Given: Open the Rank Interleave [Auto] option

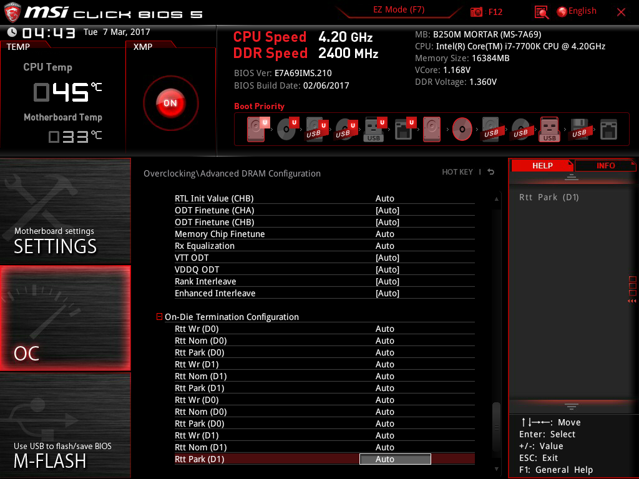Looking at the screenshot, I should tap(387, 281).
